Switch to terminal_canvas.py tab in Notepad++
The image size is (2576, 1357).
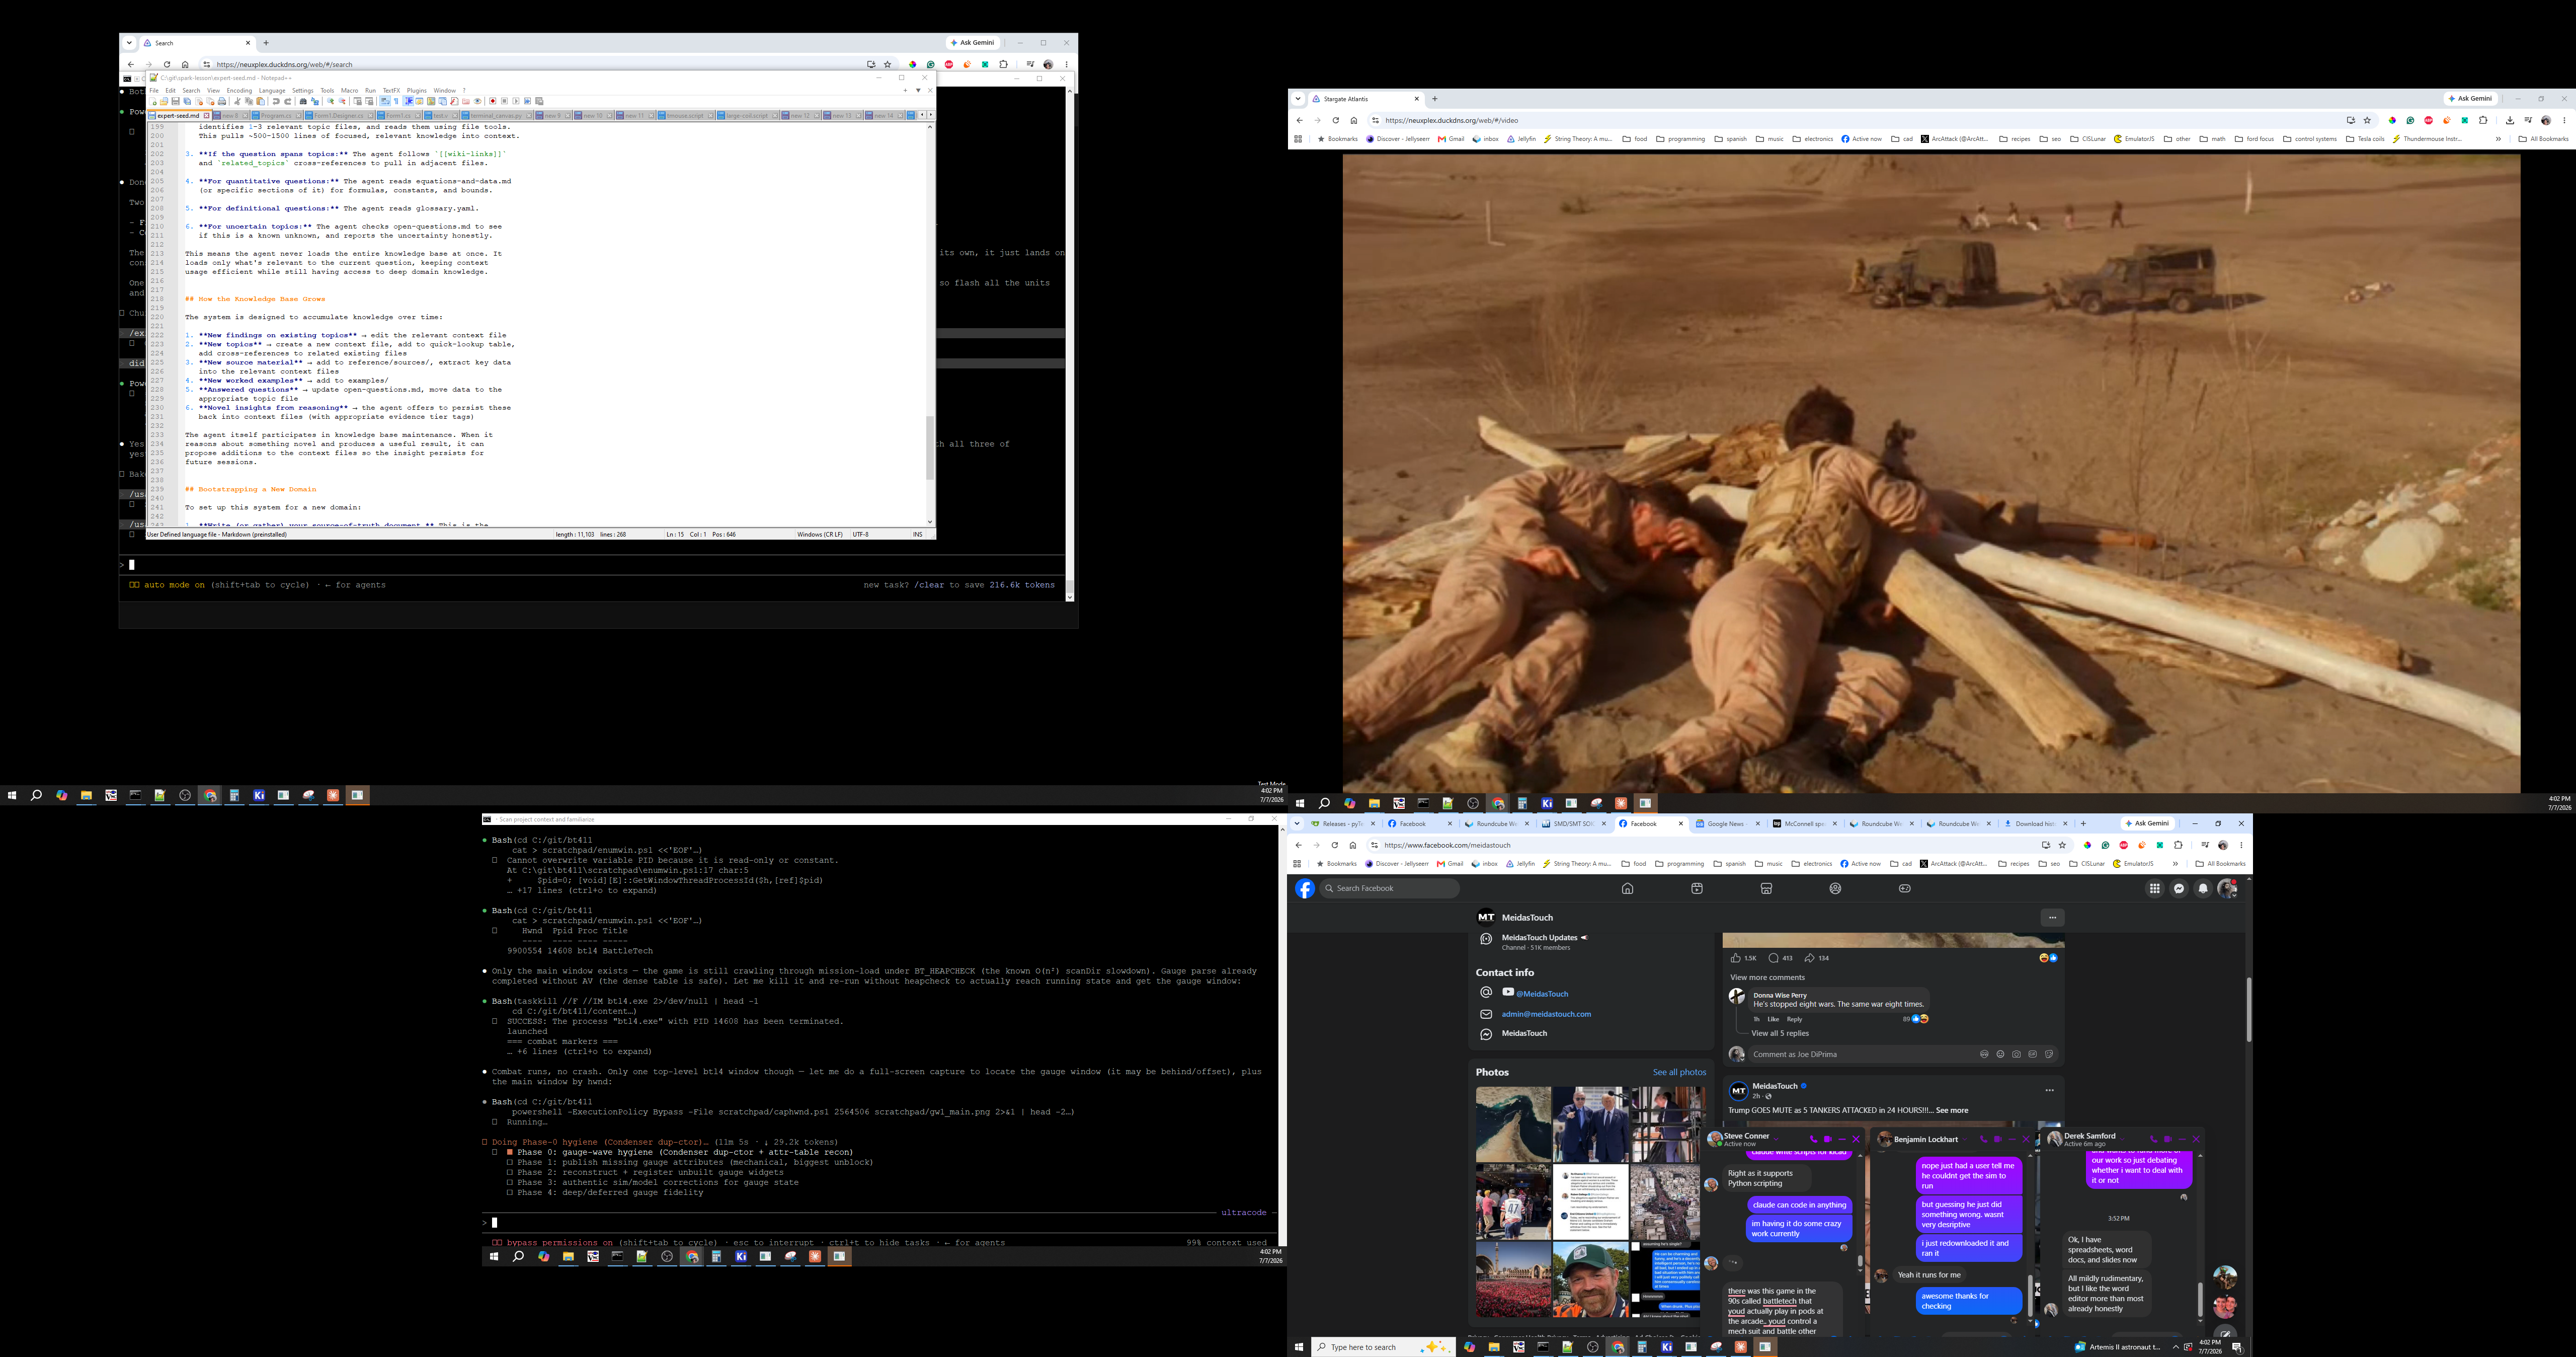tap(497, 115)
